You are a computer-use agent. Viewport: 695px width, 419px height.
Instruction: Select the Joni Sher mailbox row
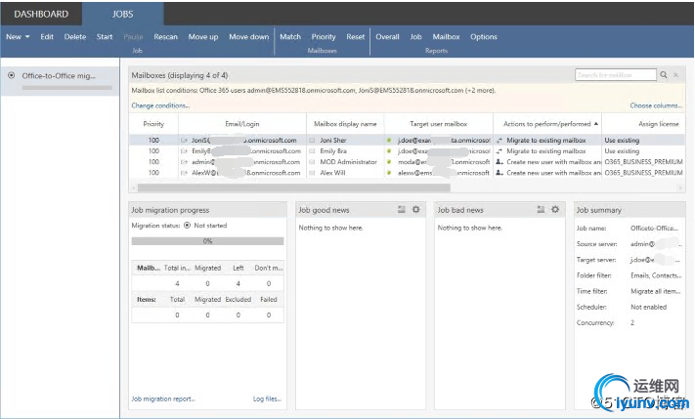[407, 140]
